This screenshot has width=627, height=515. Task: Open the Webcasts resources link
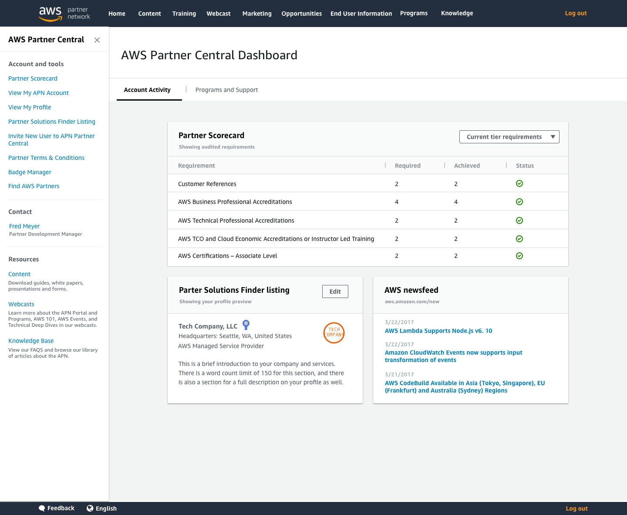point(21,304)
